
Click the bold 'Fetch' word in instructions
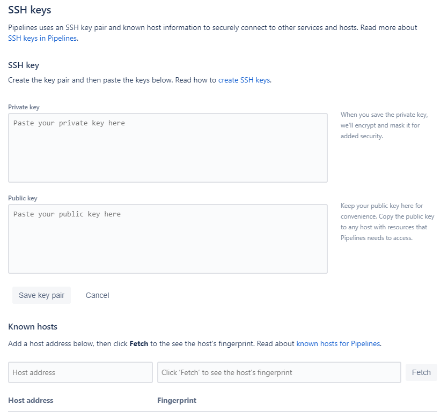139,343
